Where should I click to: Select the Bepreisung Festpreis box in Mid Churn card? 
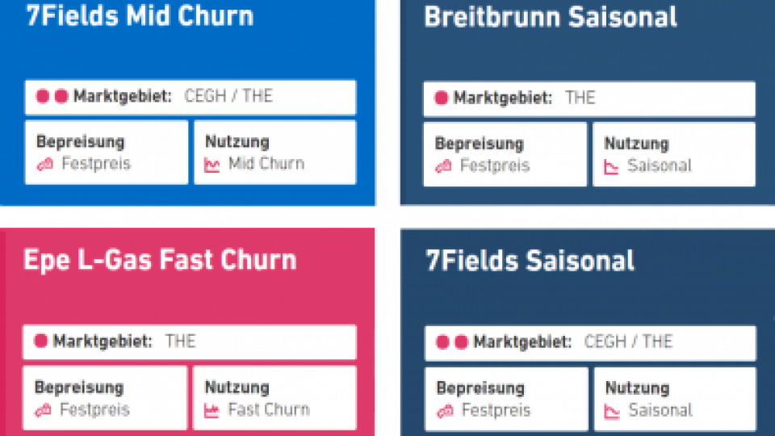(107, 153)
